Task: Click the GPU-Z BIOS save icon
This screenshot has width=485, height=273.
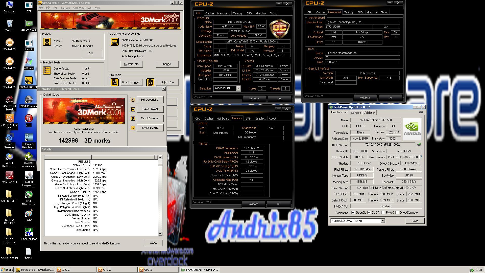Action: pyautogui.click(x=419, y=145)
